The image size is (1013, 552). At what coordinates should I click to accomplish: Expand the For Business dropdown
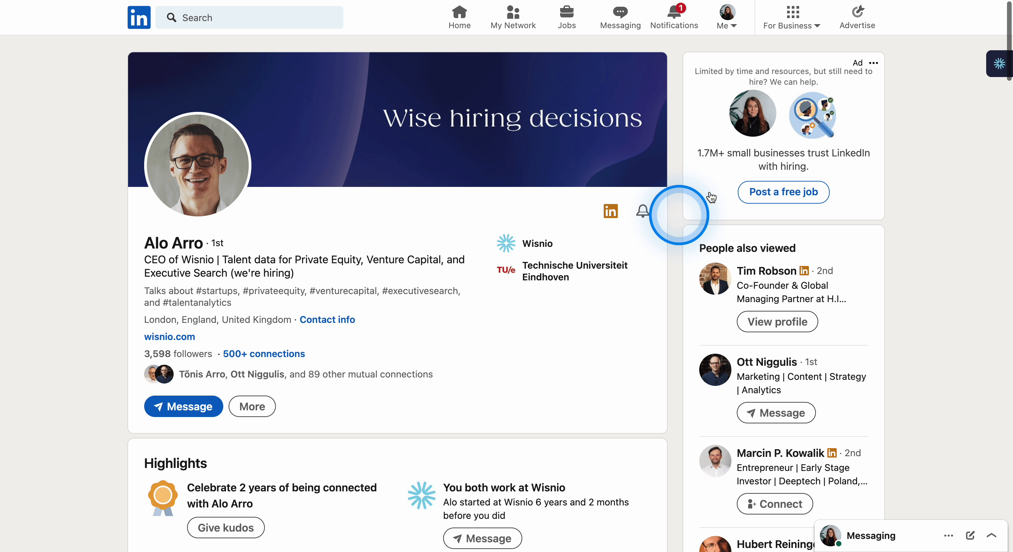pos(791,17)
